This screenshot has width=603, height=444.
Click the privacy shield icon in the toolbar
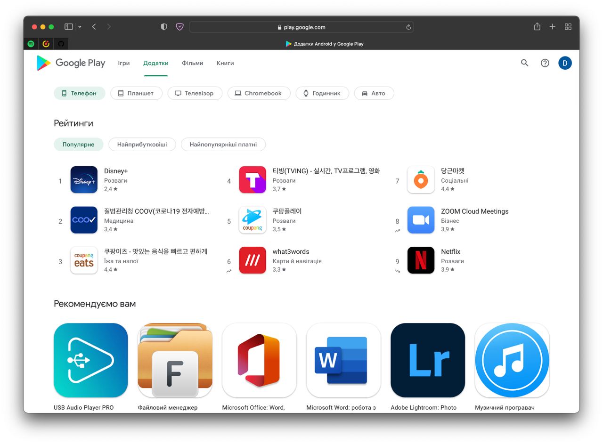tap(164, 27)
